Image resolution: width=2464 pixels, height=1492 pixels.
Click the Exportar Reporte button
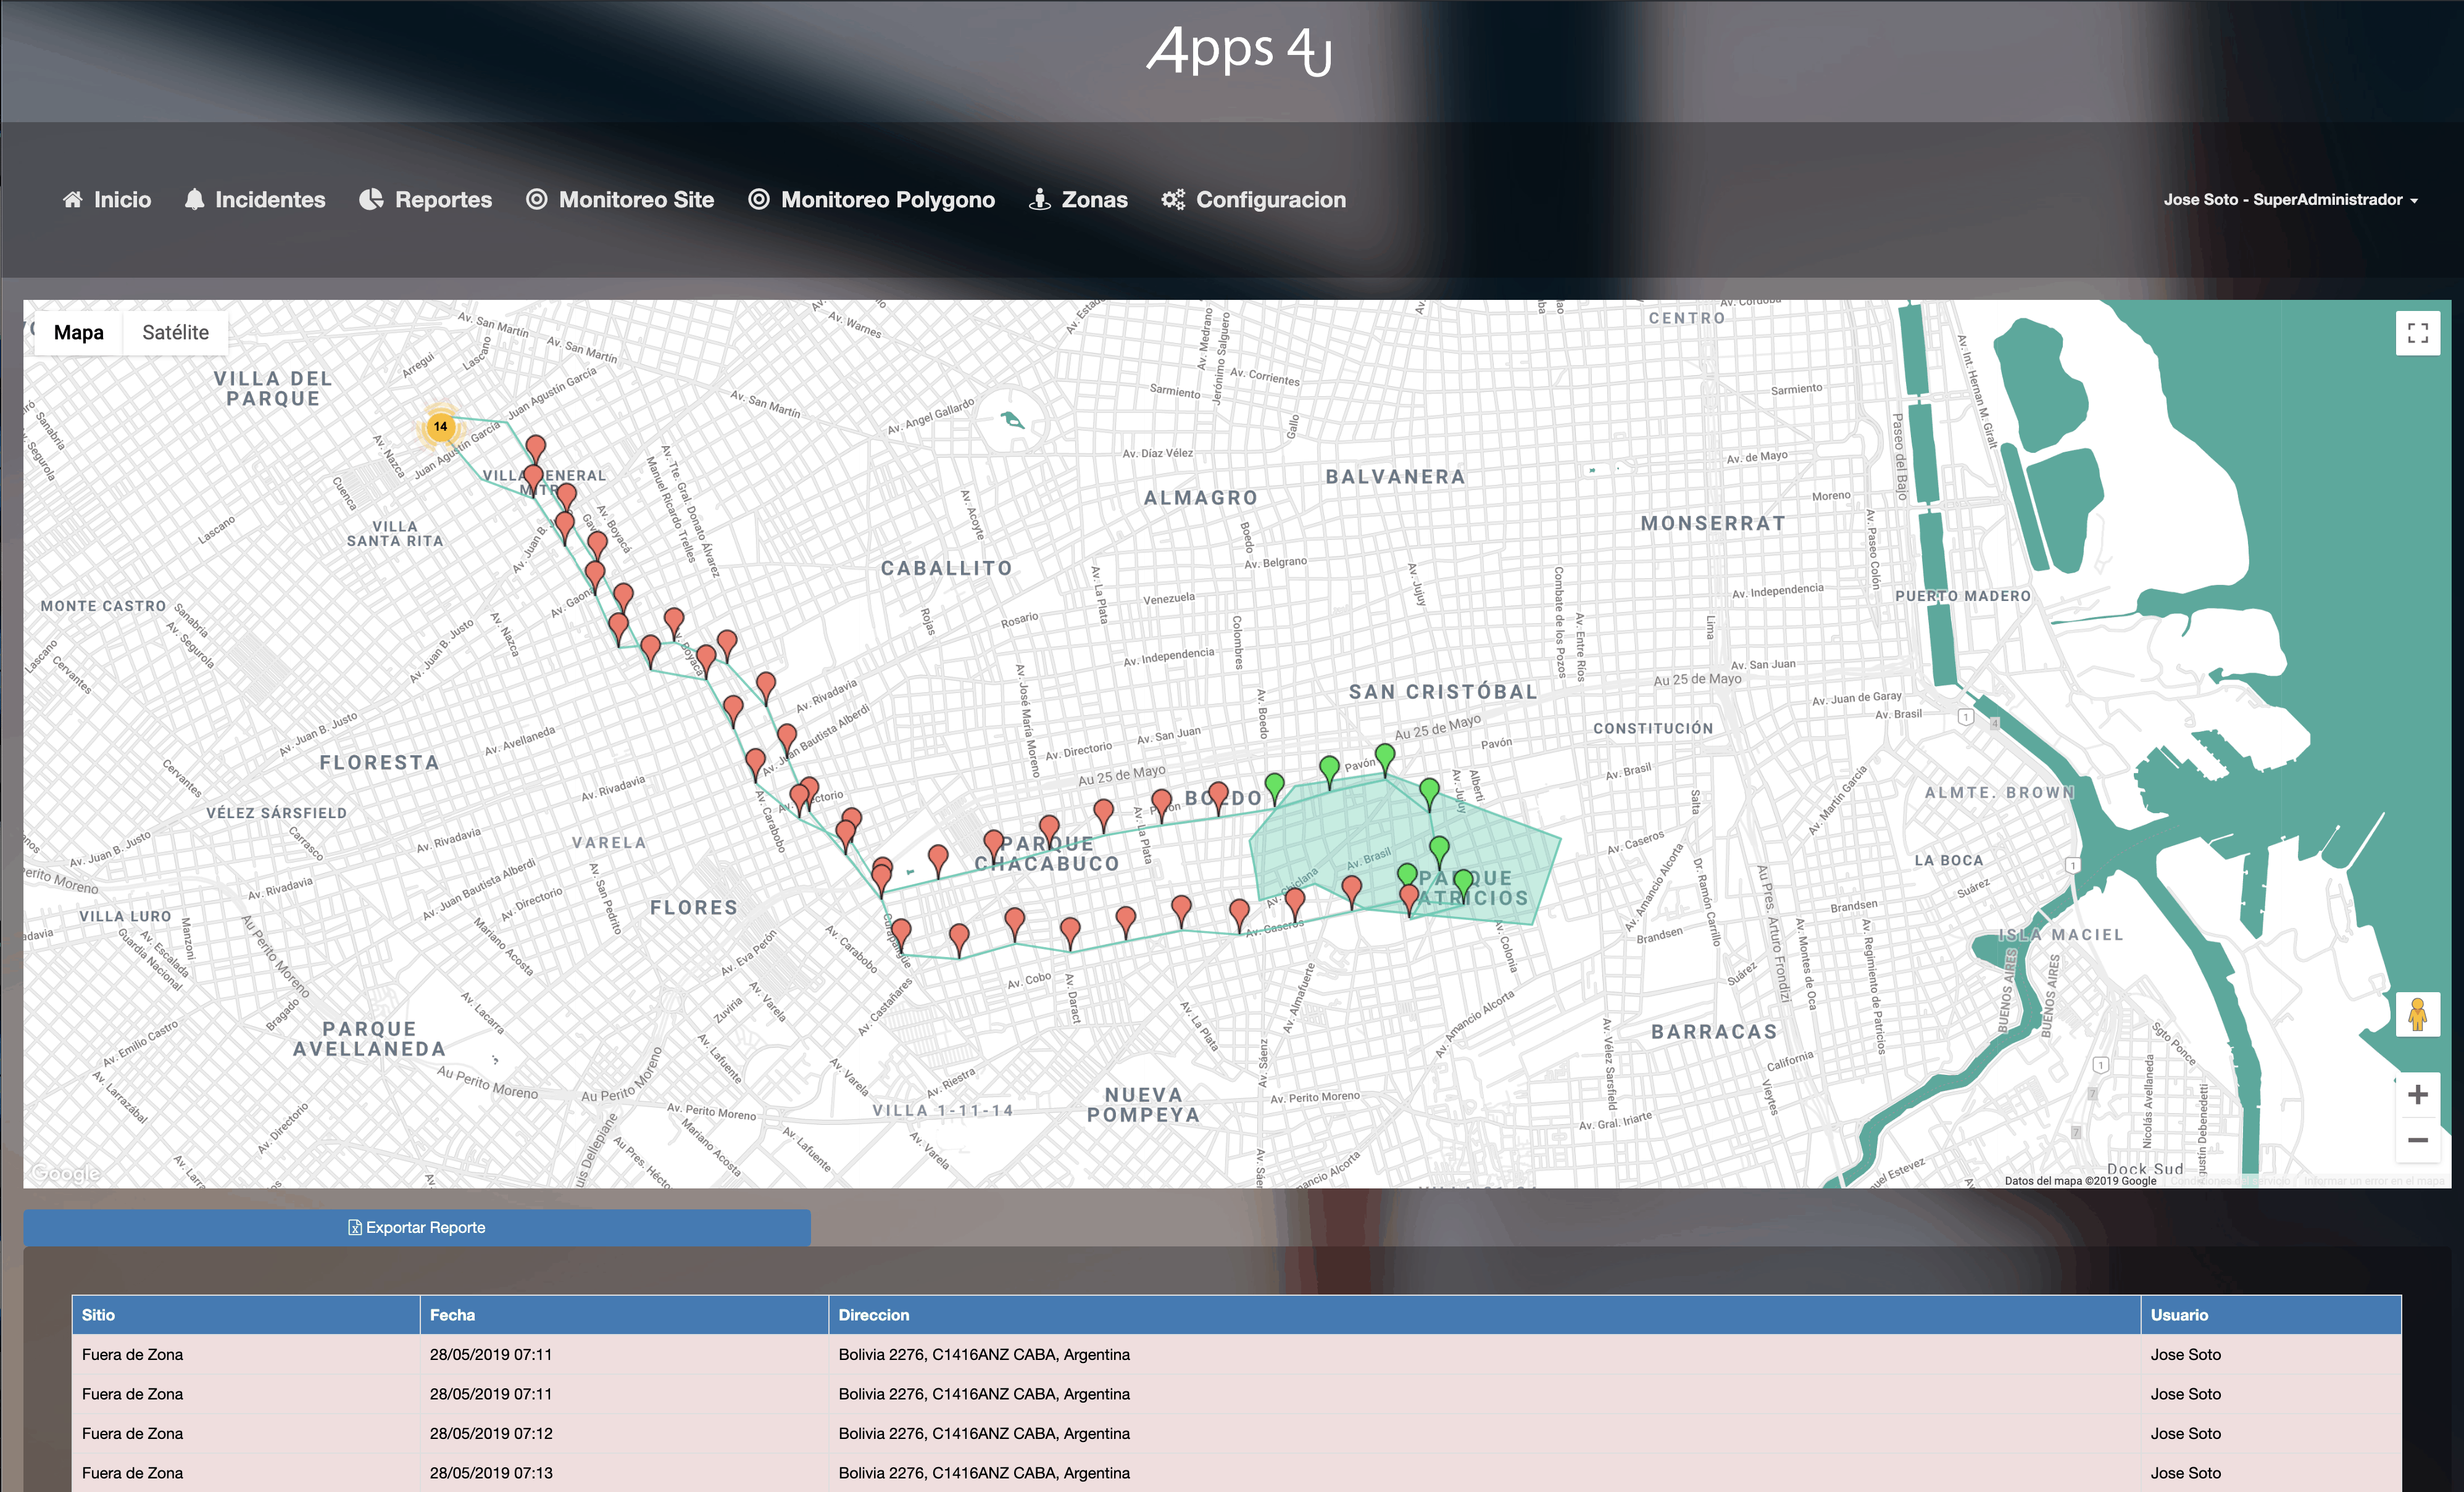pyautogui.click(x=417, y=1227)
